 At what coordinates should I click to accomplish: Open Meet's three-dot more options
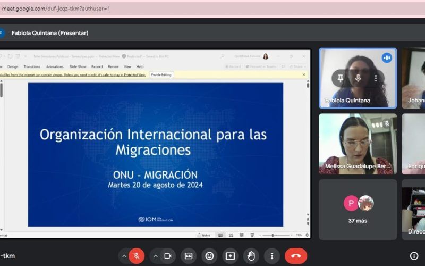(272, 256)
